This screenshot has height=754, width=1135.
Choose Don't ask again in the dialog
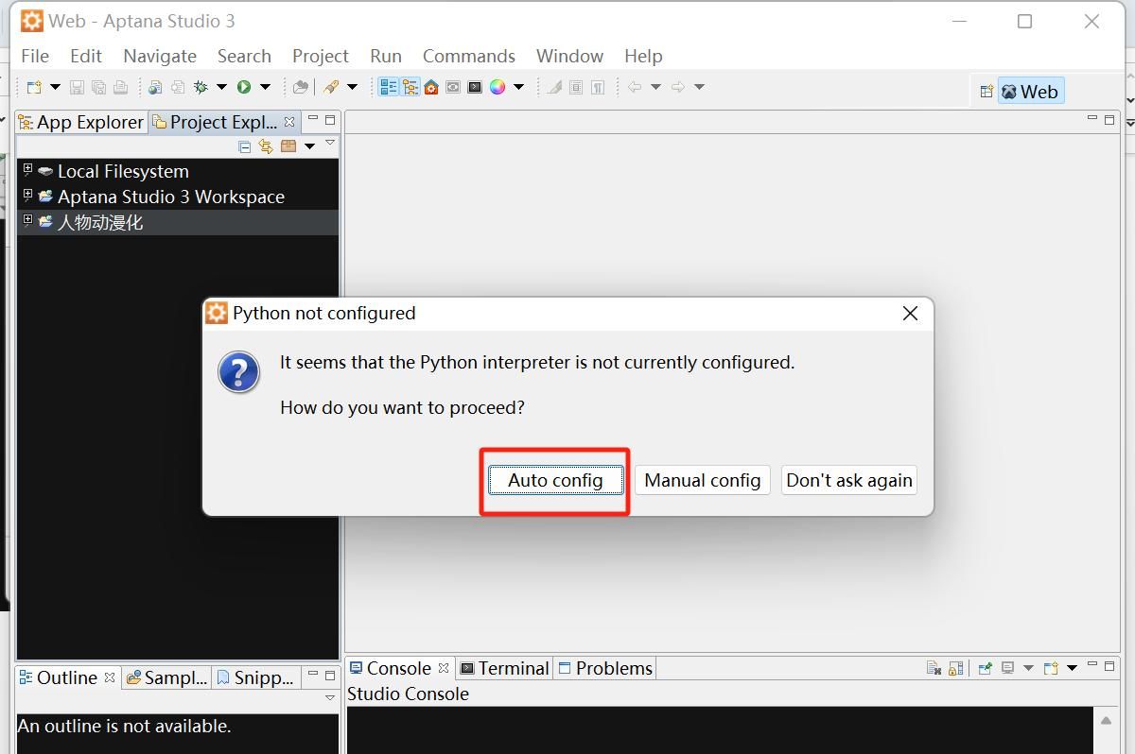[x=848, y=480]
